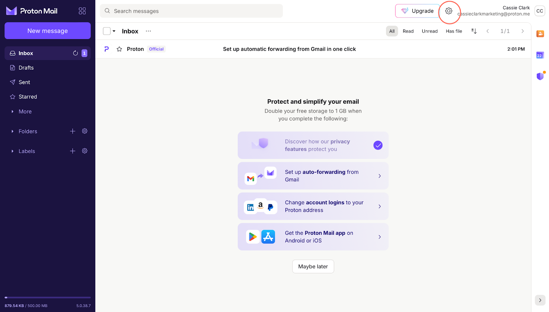This screenshot has width=549, height=312.
Task: Star the Proton email
Action: tap(119, 49)
